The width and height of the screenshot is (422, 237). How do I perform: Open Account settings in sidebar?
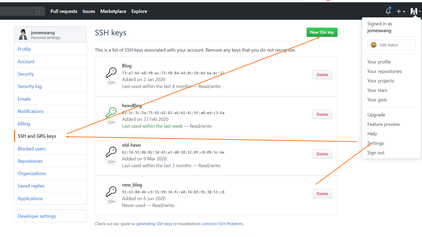(50, 62)
